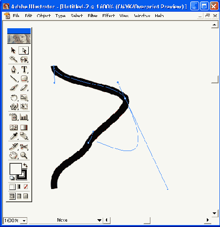Select the Type tool

click(24, 70)
